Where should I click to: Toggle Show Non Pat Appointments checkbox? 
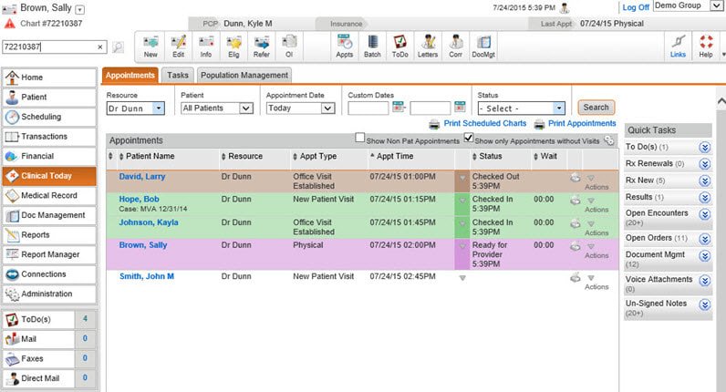point(359,138)
